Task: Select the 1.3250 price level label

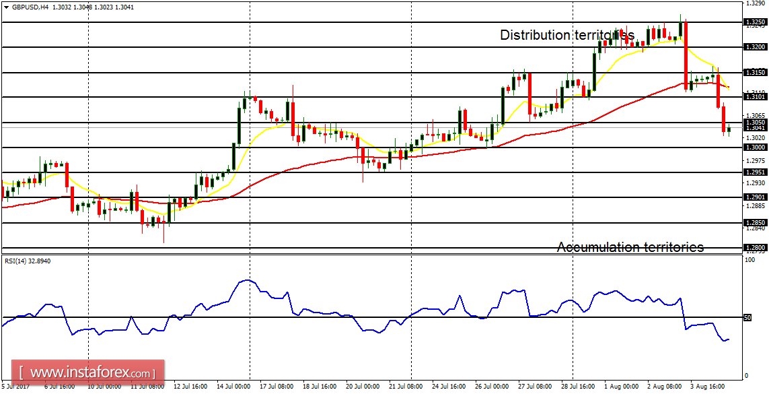Action: pyautogui.click(x=756, y=22)
